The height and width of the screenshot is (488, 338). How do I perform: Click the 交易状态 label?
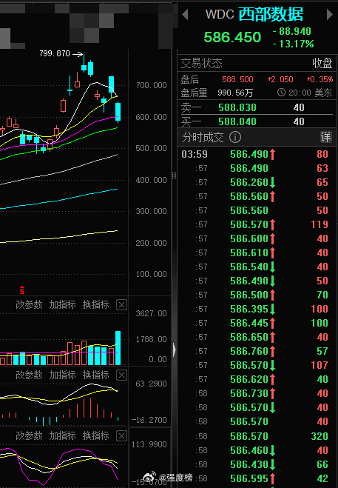pyautogui.click(x=201, y=63)
